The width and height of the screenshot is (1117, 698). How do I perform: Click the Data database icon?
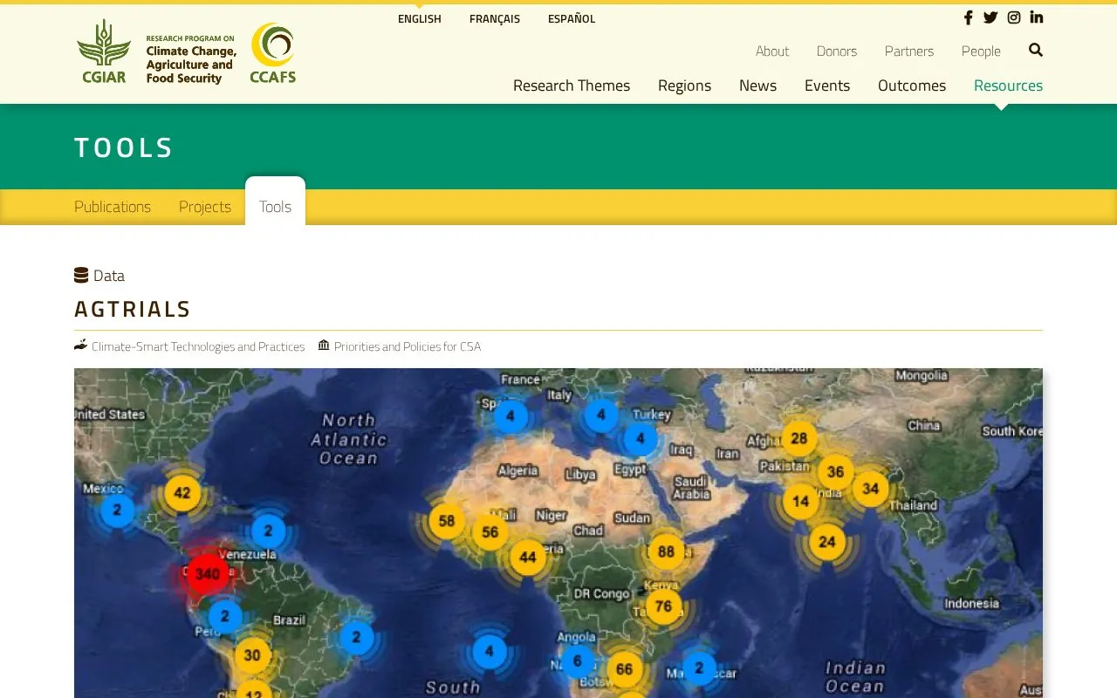point(81,276)
